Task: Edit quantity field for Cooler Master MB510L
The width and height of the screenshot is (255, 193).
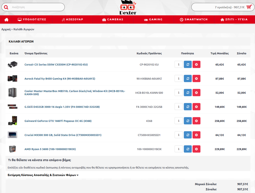Action: click(178, 92)
